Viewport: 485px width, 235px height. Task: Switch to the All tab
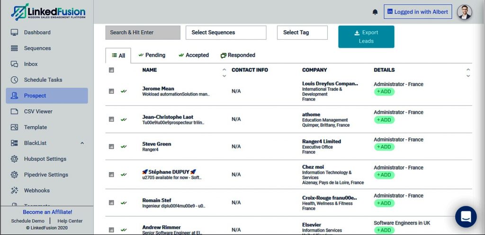coord(118,56)
